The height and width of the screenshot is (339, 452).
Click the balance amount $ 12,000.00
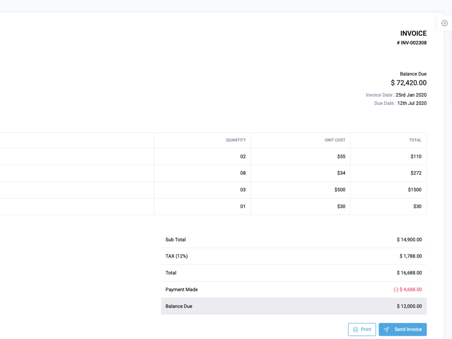(410, 306)
